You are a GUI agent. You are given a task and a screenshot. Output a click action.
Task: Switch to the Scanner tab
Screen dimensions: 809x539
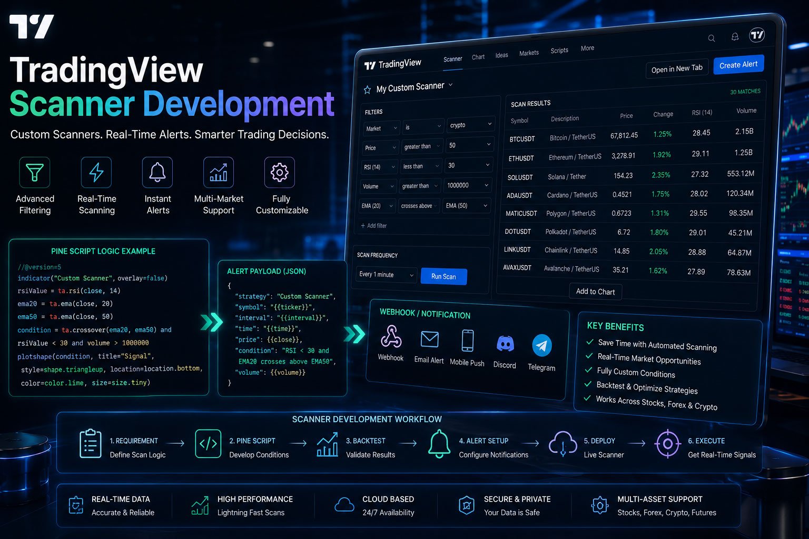[x=453, y=59]
